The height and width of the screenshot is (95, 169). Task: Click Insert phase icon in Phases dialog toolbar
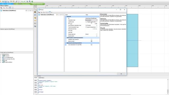(x=41, y=12)
